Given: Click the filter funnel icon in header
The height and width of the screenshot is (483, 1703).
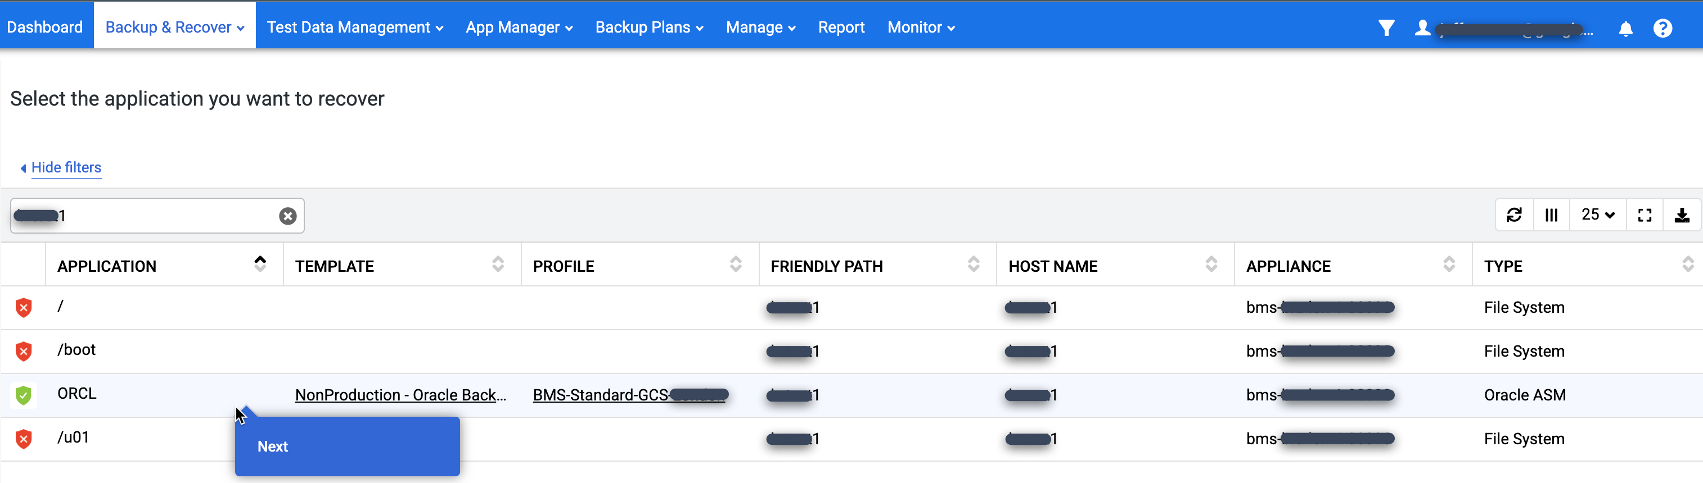Looking at the screenshot, I should click(x=1386, y=28).
